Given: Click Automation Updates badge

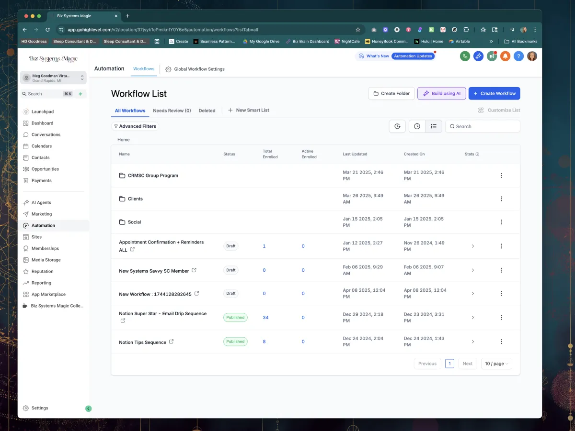Looking at the screenshot, I should [413, 56].
